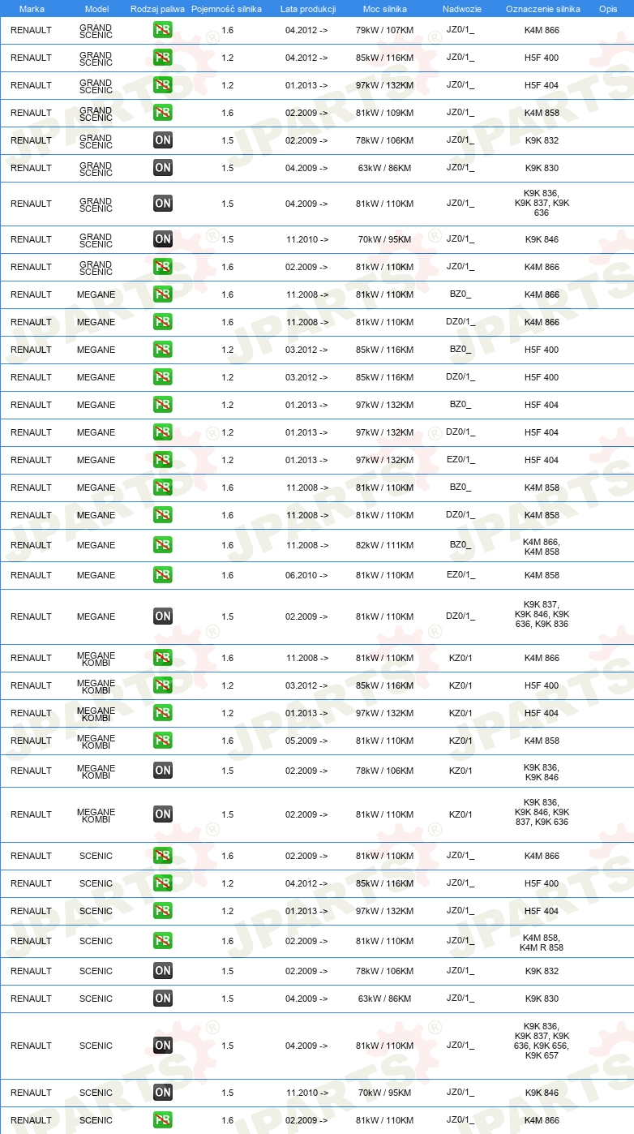Click diesel ON icon for Megane Kombi 81kW/110KM 1.5
This screenshot has height=1134, width=634.
(162, 814)
